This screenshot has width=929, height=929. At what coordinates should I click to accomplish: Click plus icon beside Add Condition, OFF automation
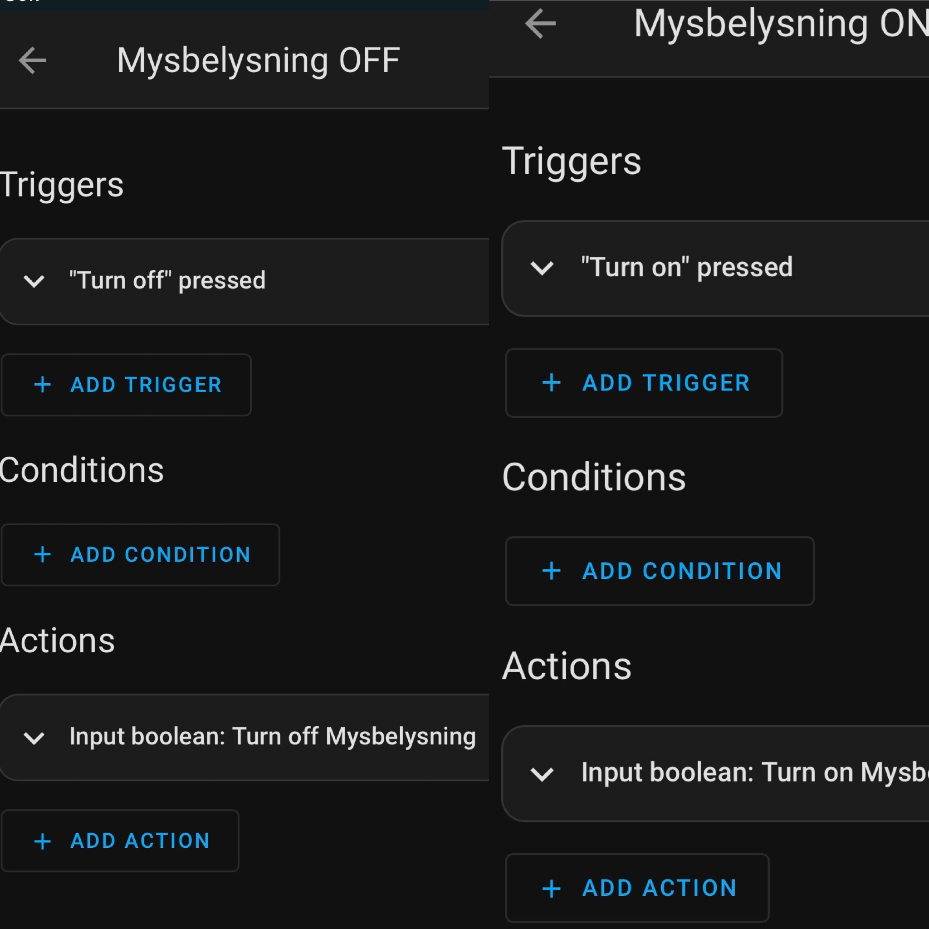coord(43,554)
